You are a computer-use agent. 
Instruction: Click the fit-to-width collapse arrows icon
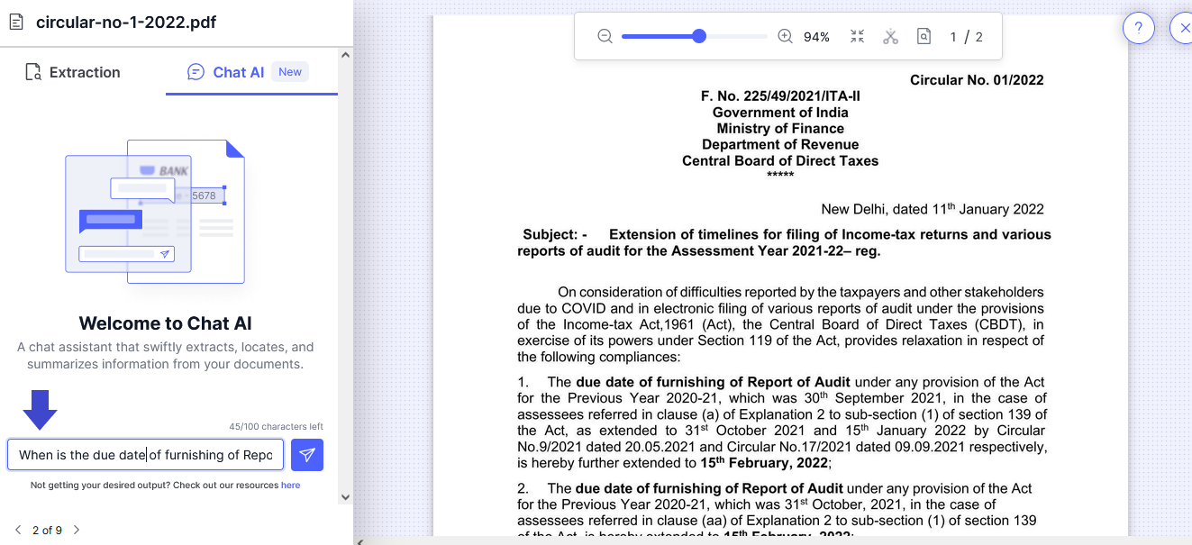[x=857, y=36]
